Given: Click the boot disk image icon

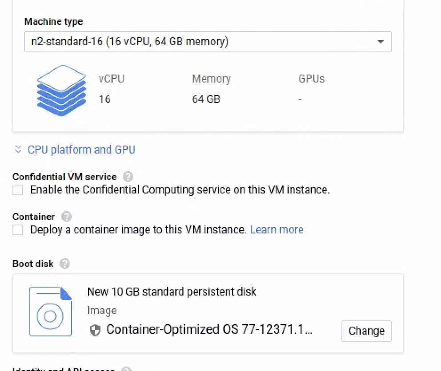Looking at the screenshot, I should pos(50,312).
